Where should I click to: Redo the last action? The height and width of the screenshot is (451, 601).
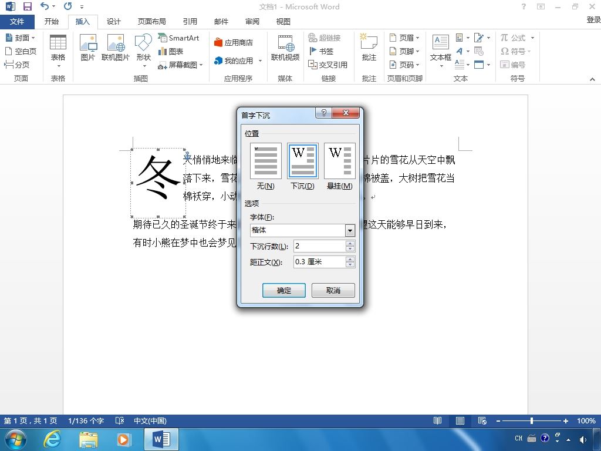point(68,6)
